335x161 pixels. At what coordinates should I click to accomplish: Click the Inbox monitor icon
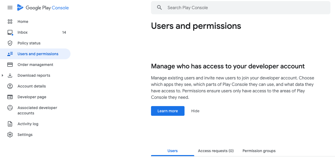coord(10,33)
